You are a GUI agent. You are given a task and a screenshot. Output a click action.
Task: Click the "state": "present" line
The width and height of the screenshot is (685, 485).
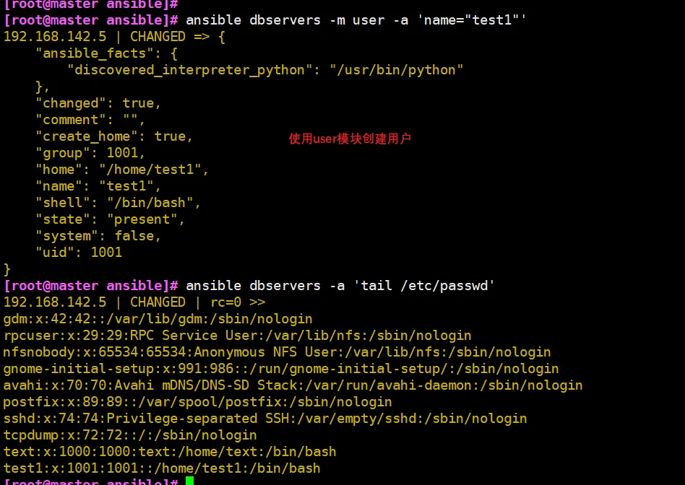111,219
